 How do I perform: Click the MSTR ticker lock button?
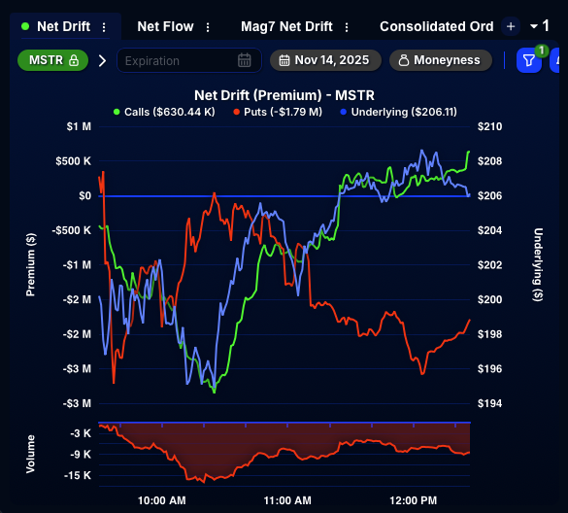[x=52, y=60]
